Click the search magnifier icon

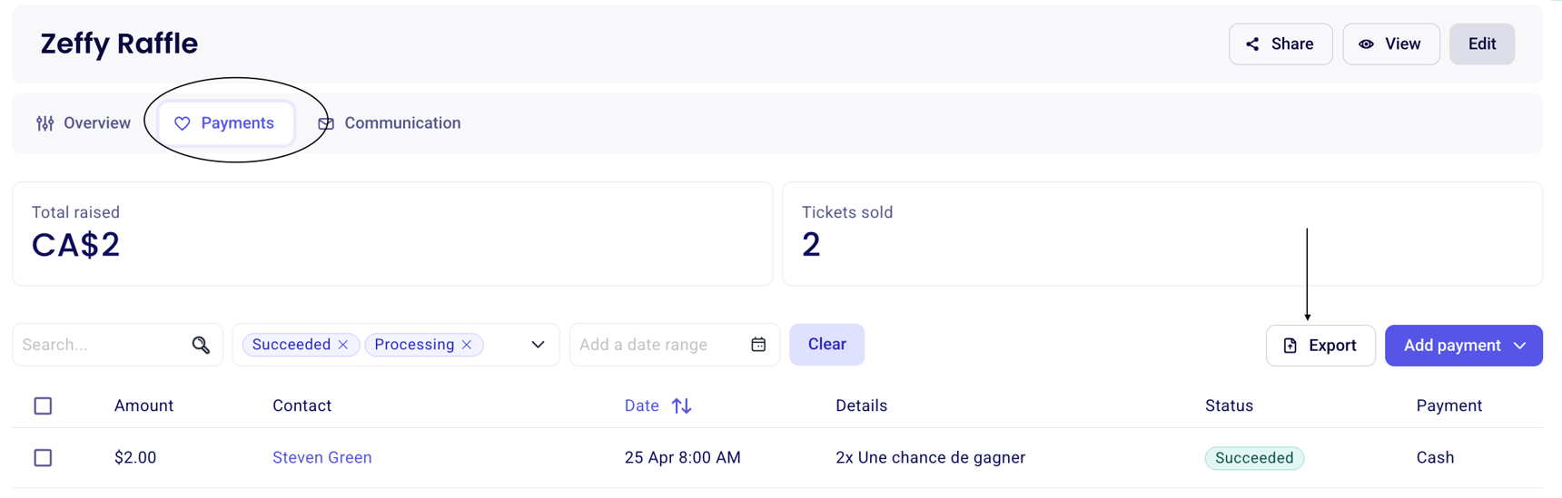click(x=201, y=345)
